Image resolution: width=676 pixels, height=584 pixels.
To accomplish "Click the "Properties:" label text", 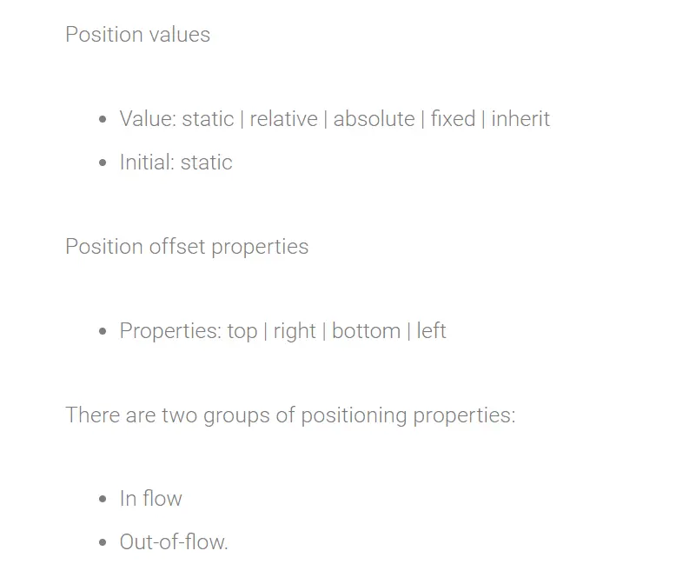I will (170, 331).
